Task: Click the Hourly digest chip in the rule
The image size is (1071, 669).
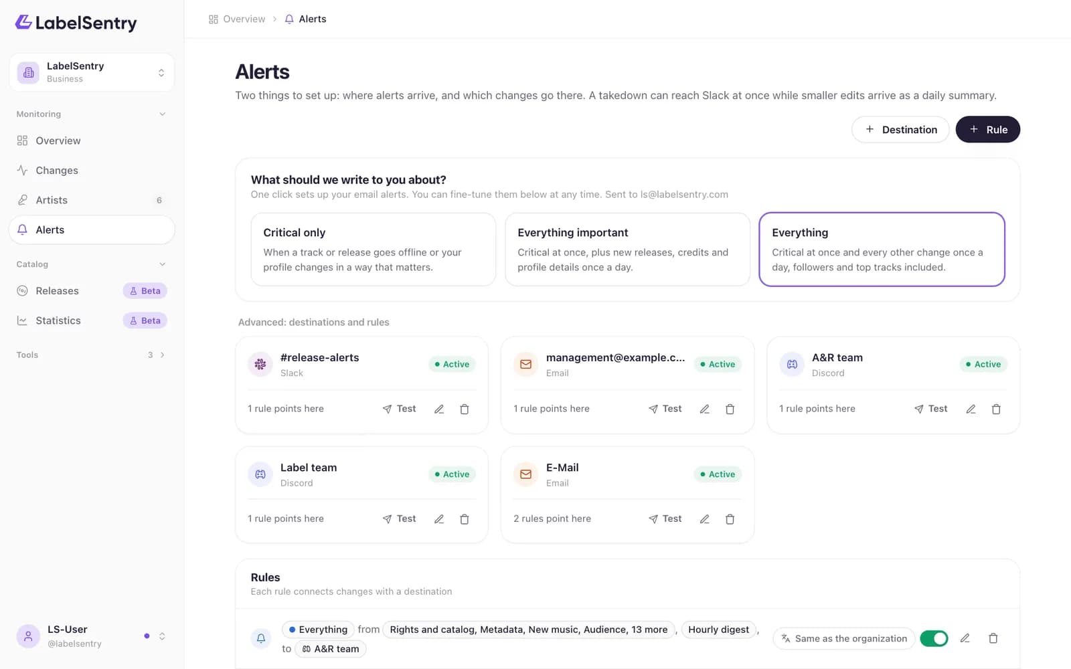Action: click(719, 630)
